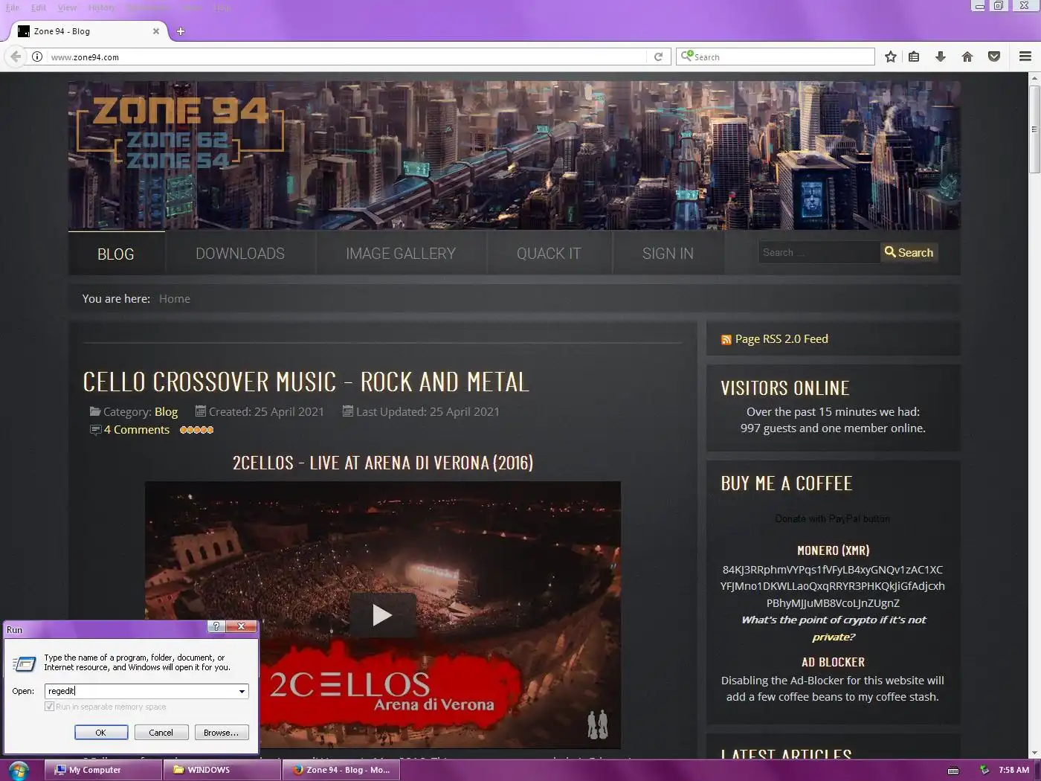Image resolution: width=1041 pixels, height=781 pixels.
Task: Click Cancel in the Run dialog
Action: (161, 733)
